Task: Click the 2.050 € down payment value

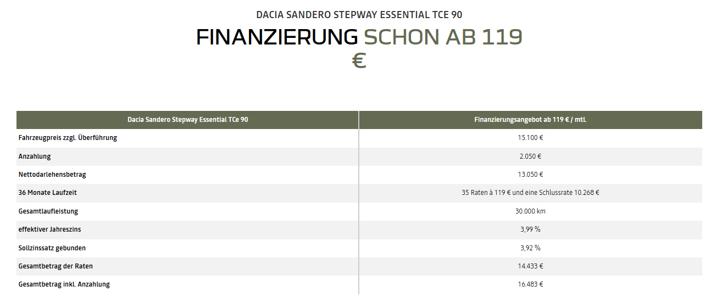Action: 530,156
